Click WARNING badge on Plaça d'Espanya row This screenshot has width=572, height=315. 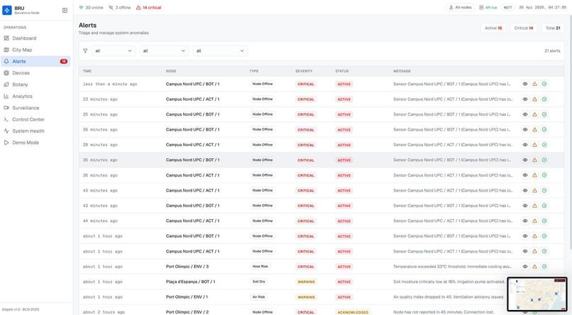306,282
